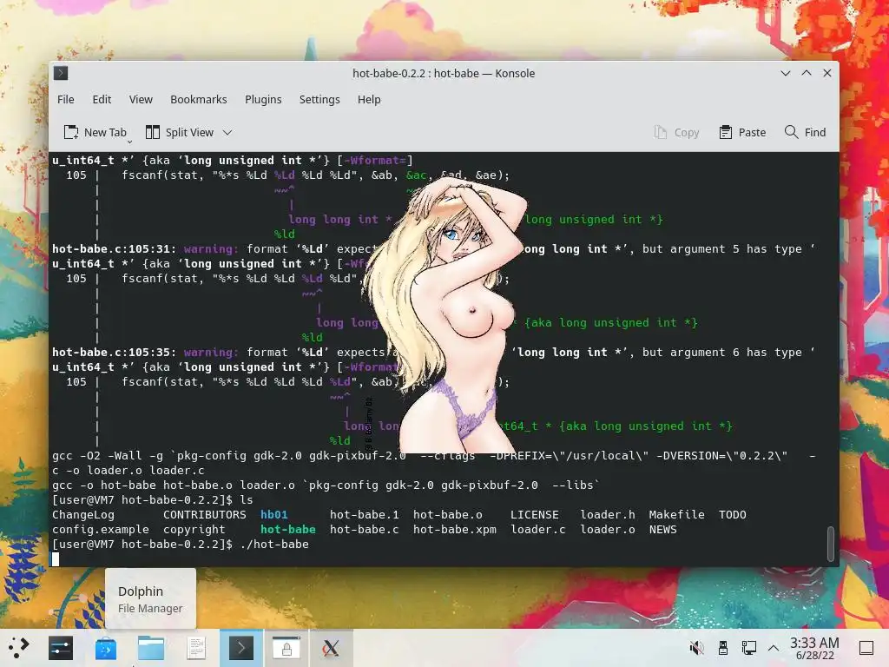Click the green hot-babe executable name
The image size is (889, 667).
tap(288, 529)
